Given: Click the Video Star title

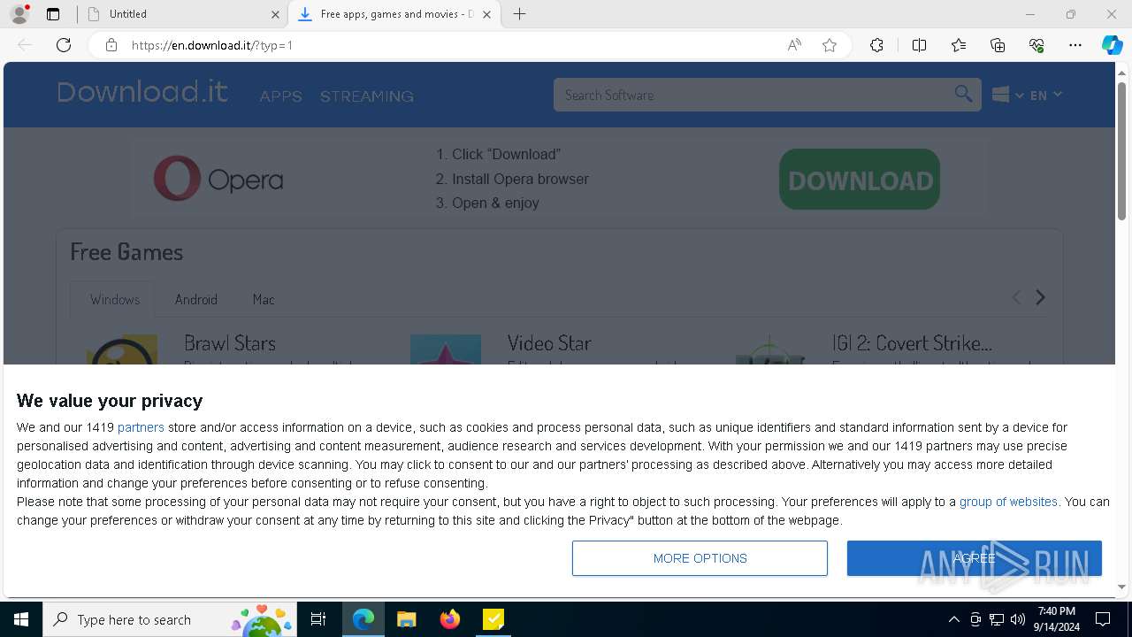Looking at the screenshot, I should click(549, 343).
